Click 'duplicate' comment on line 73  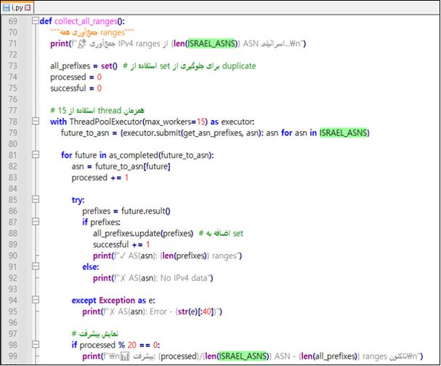[239, 66]
